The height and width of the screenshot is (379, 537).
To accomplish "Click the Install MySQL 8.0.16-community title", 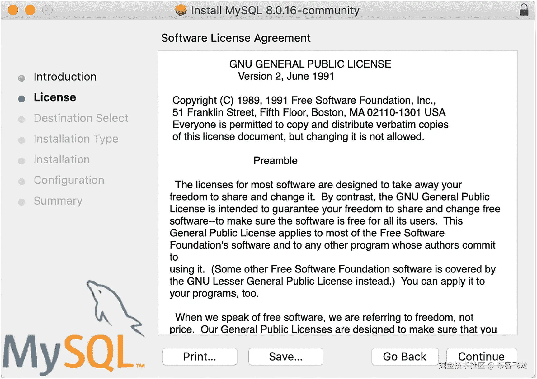I will [275, 10].
